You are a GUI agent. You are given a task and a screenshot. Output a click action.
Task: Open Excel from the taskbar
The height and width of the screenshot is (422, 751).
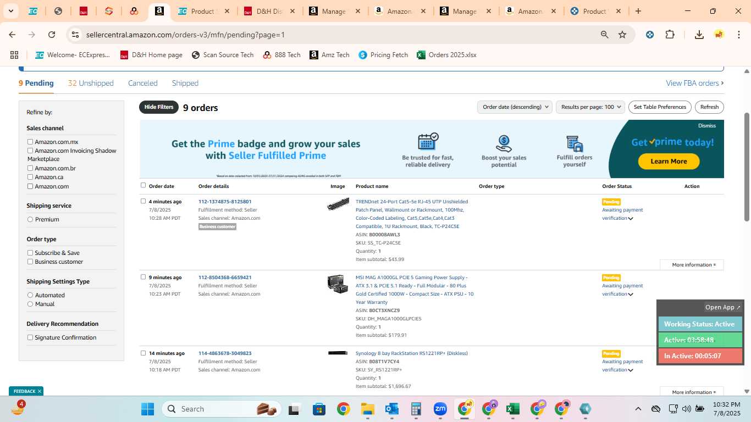(513, 409)
